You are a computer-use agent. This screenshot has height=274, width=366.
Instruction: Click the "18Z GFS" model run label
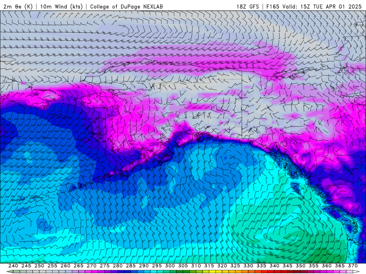248,6
